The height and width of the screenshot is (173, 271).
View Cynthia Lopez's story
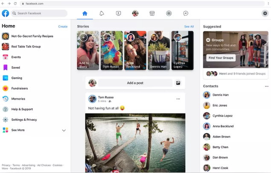pyautogui.click(x=183, y=50)
